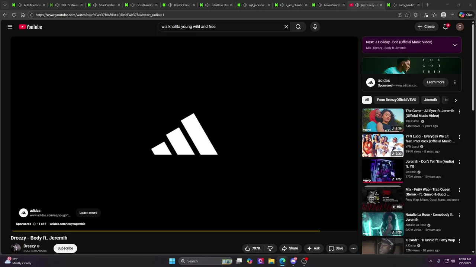Open options for the adidas sponsored card
This screenshot has height=267, width=476.
(455, 82)
